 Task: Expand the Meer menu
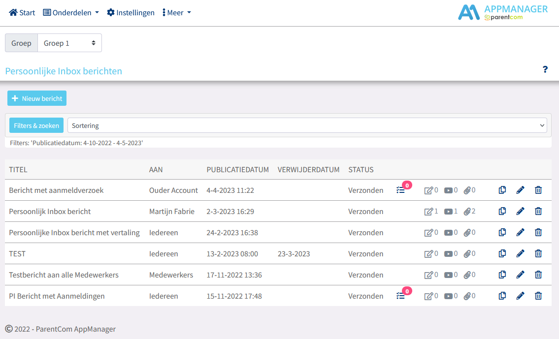[x=176, y=12]
